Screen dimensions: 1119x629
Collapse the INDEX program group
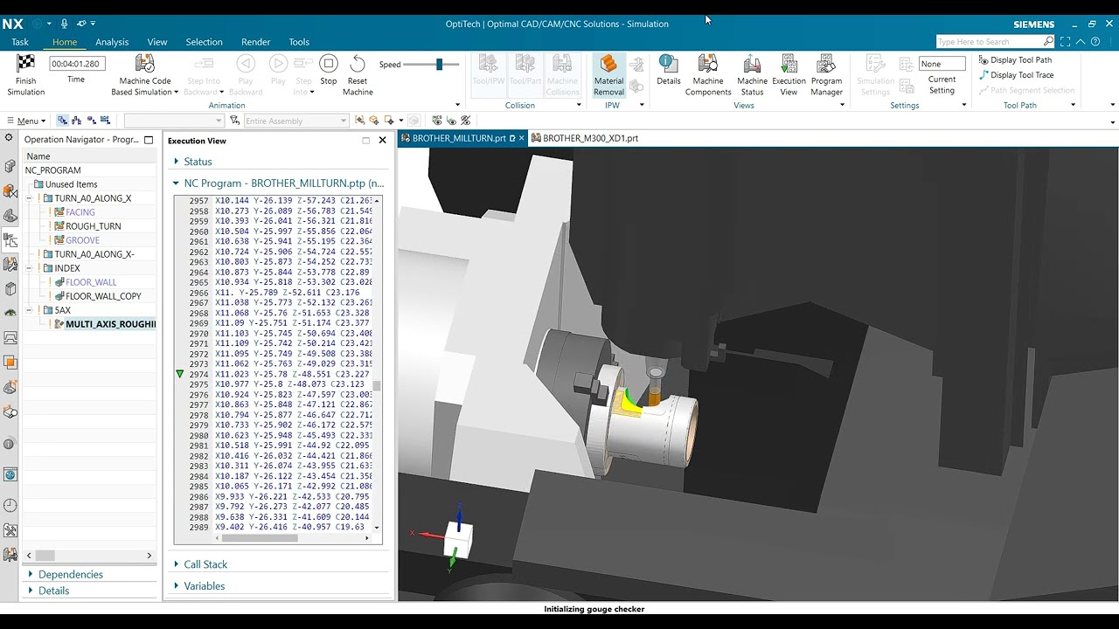tap(29, 268)
